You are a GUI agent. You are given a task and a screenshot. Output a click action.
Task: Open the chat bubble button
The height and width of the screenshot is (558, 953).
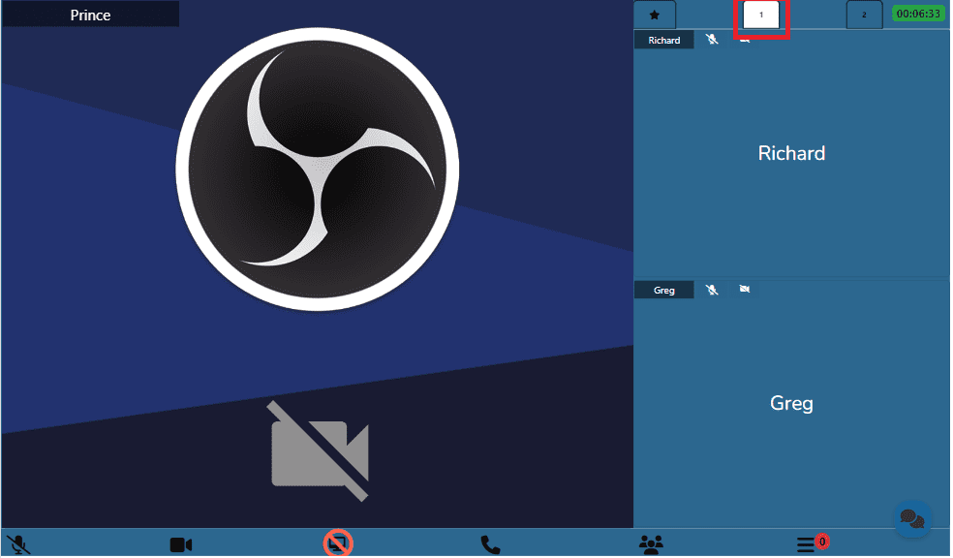coord(911,519)
